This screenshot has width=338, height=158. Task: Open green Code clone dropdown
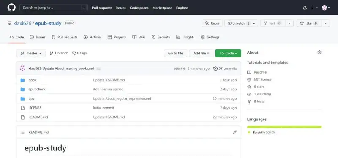[228, 53]
